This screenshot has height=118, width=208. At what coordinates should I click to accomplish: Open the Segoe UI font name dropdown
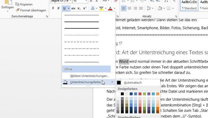70,1
